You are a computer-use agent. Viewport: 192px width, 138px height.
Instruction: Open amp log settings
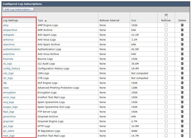[6, 25]
